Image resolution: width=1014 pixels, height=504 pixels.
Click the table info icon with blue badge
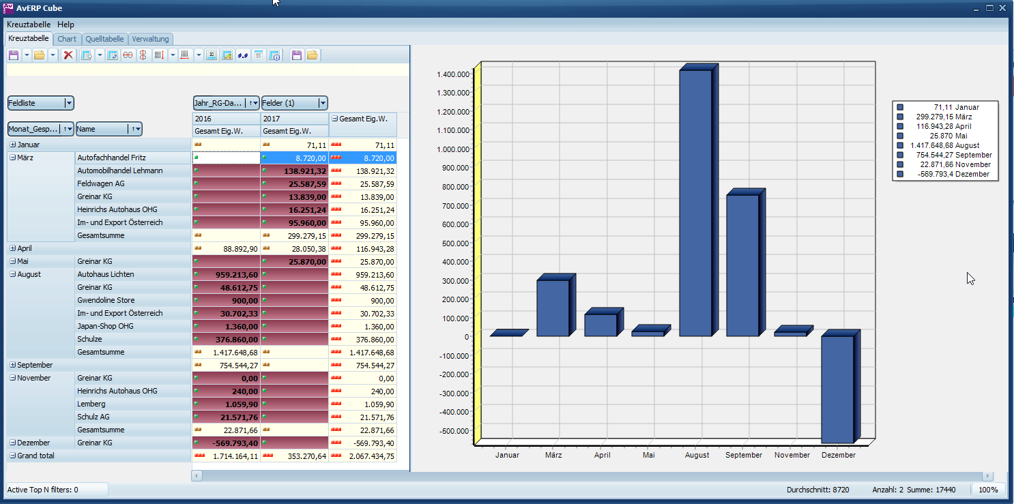274,55
